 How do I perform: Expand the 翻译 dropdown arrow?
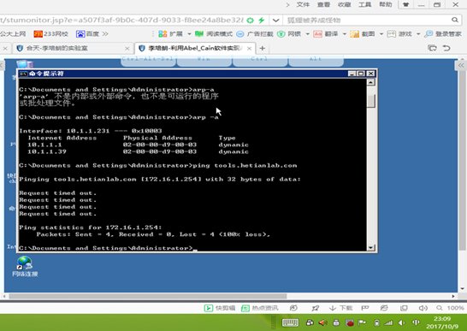(345, 34)
